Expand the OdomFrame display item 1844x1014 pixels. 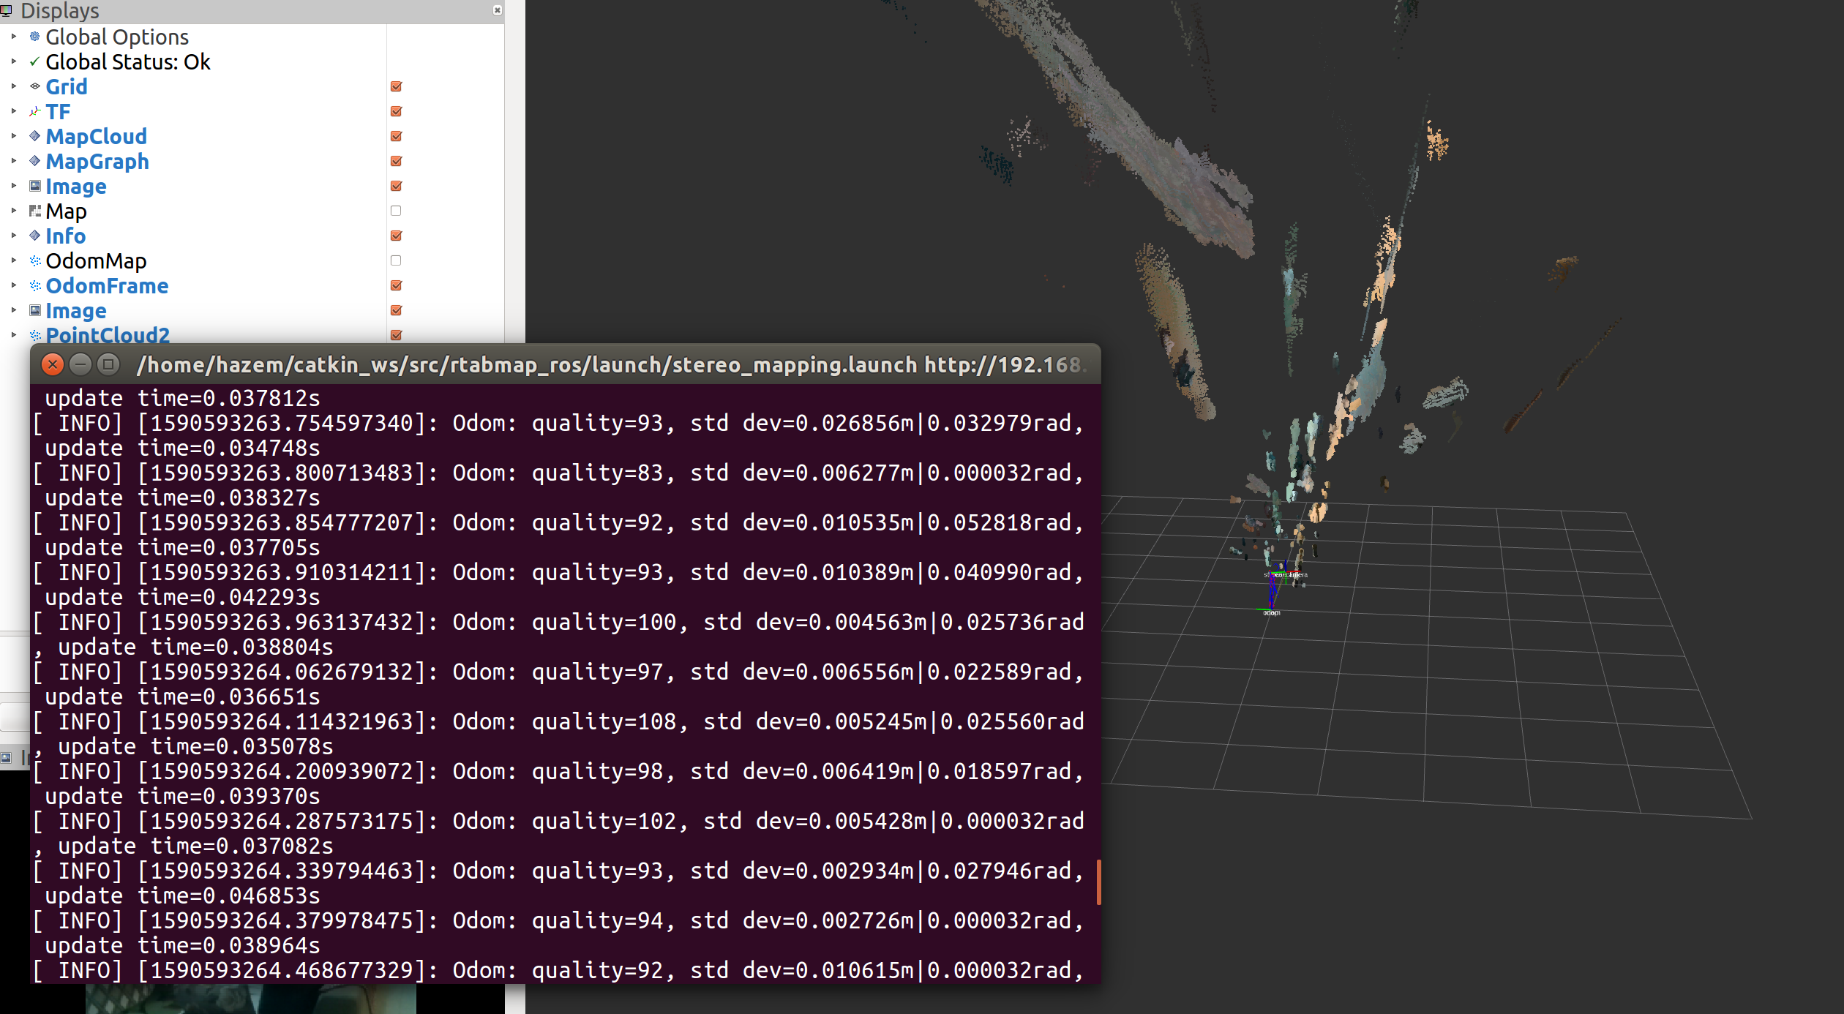click(x=13, y=285)
